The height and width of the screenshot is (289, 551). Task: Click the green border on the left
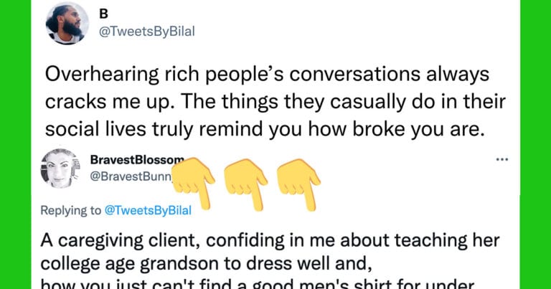tap(14, 143)
